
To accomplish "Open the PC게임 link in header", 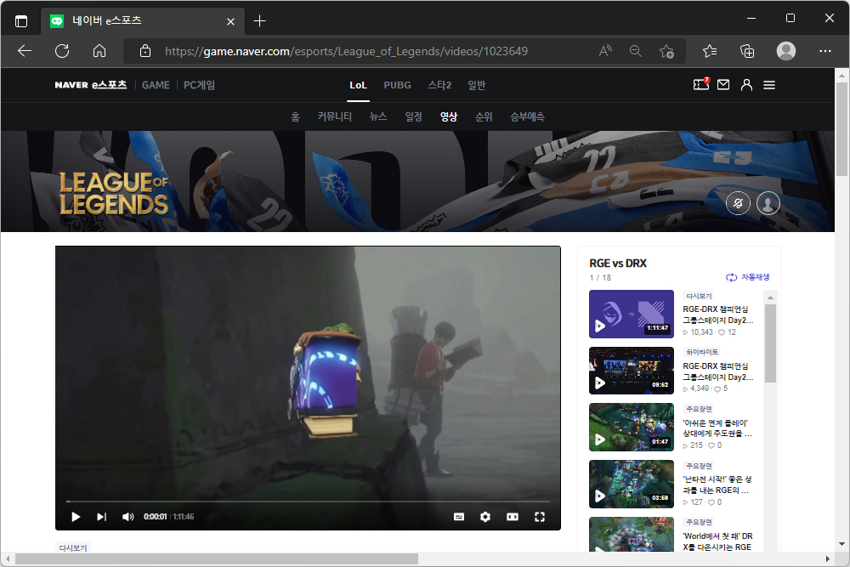I will 199,85.
